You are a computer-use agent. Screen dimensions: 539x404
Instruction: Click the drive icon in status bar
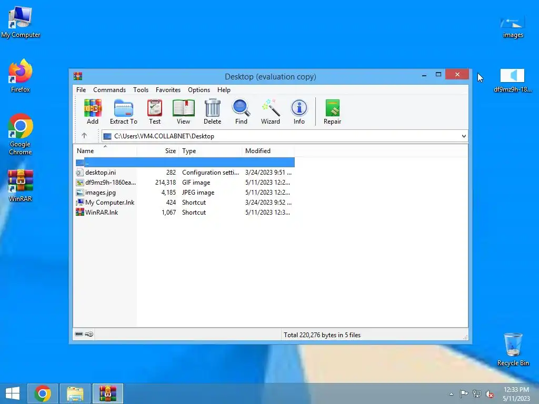tap(79, 334)
